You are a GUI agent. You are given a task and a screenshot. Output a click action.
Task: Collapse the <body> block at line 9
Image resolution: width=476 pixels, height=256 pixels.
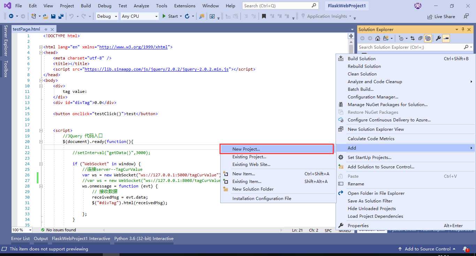tap(41, 80)
